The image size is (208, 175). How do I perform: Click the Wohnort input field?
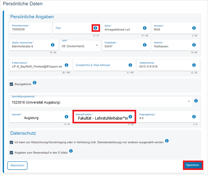(171, 46)
